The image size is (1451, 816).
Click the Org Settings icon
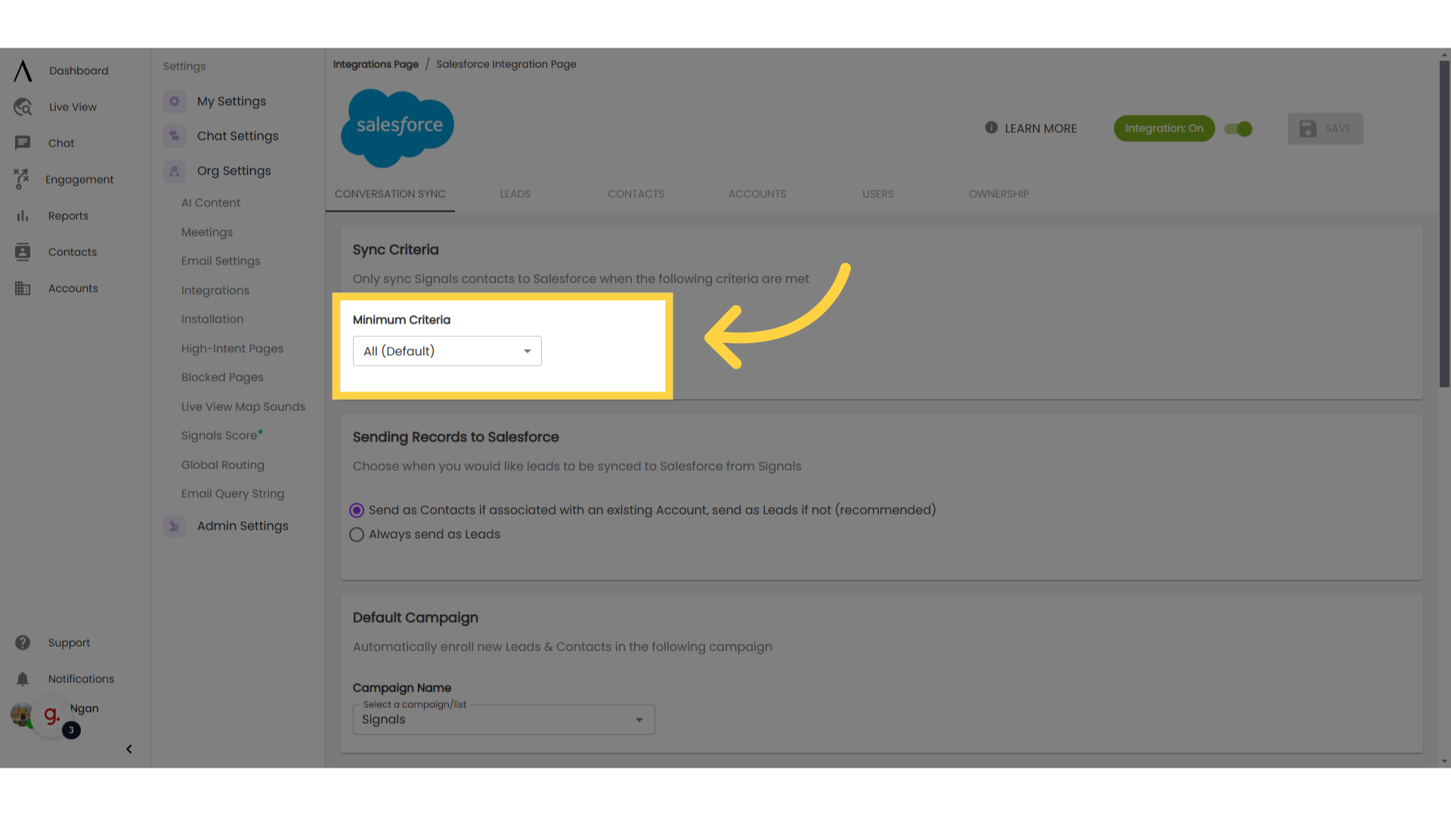click(x=175, y=171)
